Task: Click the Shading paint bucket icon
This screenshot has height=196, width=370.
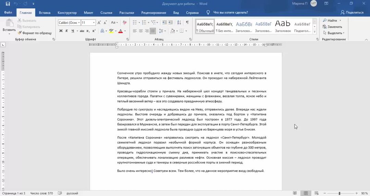Action: pos(172,31)
